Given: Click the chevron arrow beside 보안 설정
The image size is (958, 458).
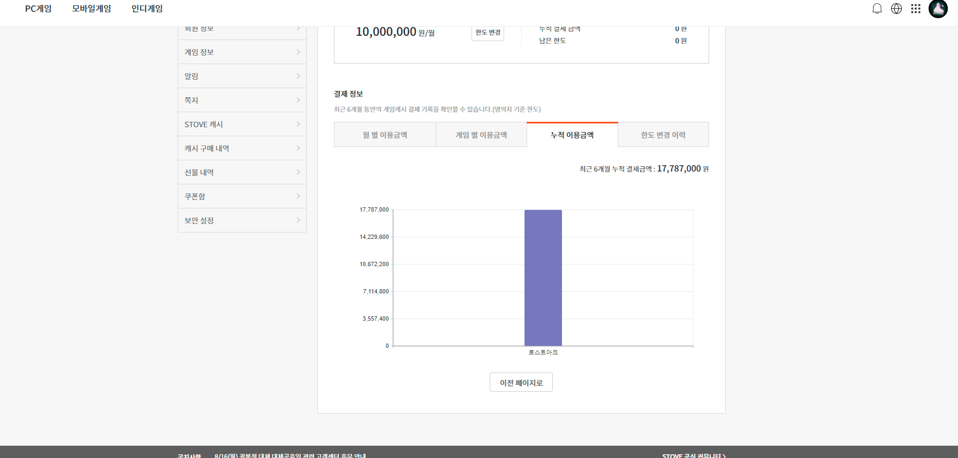Looking at the screenshot, I should click(x=298, y=220).
